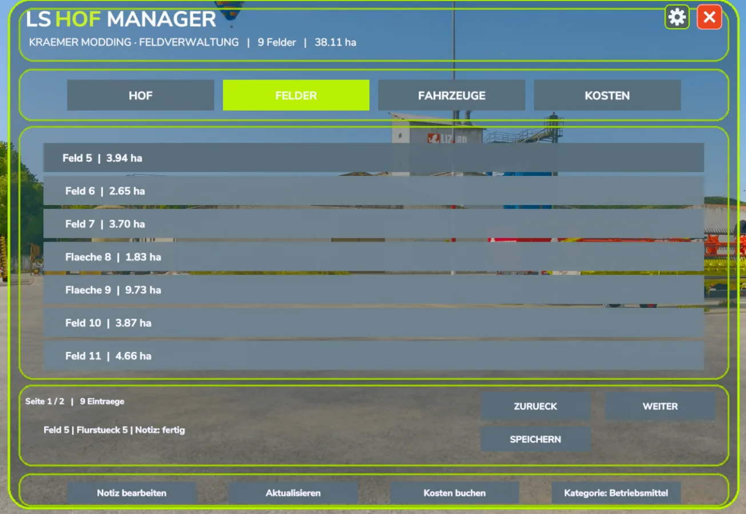This screenshot has height=514, width=746.
Task: Click the '9 Eintraege' entry count
Action: (x=102, y=401)
